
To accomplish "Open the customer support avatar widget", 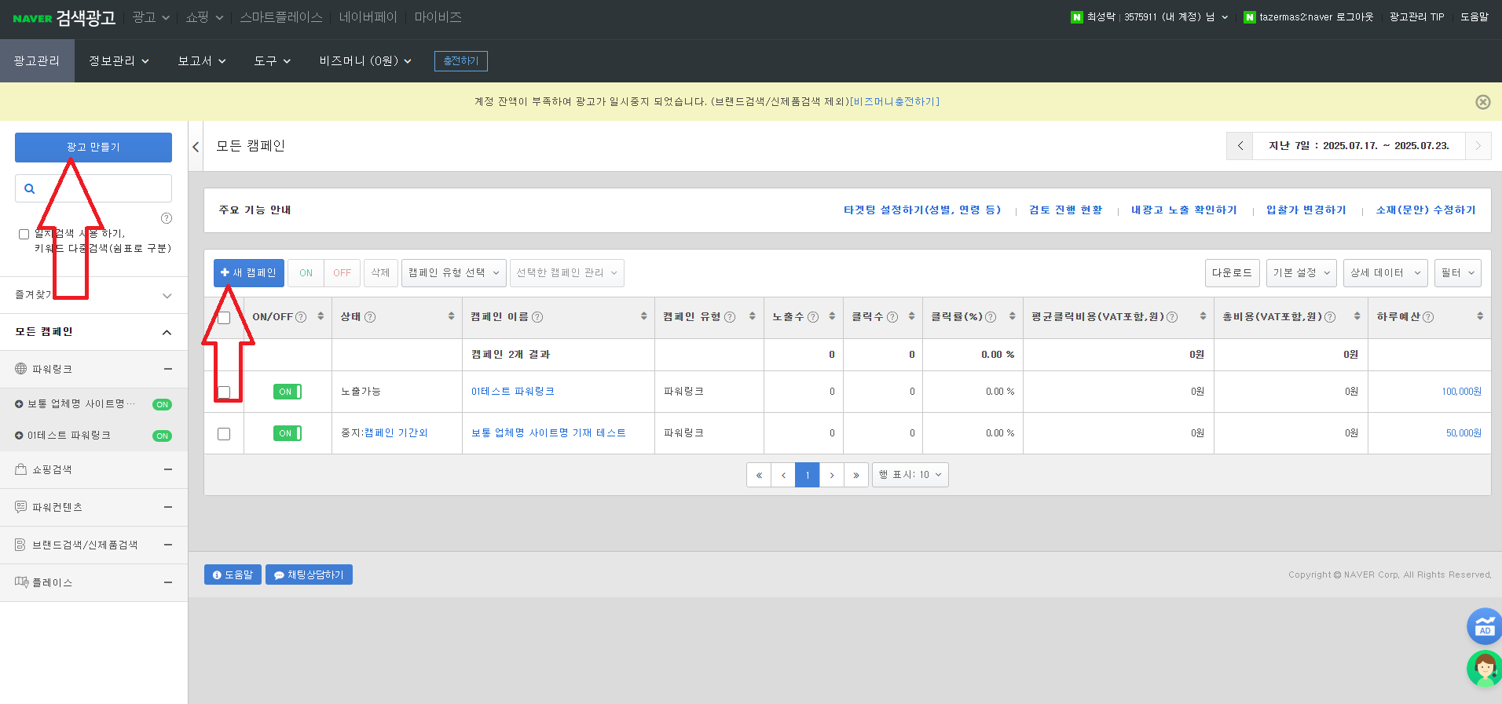I will click(x=1484, y=669).
